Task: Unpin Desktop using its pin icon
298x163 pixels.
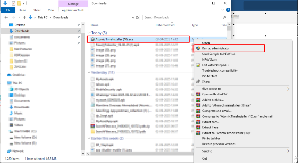Action: (79, 25)
